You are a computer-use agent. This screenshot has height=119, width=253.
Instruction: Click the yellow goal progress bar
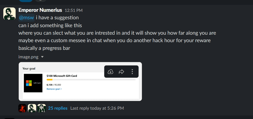(x=91, y=80)
